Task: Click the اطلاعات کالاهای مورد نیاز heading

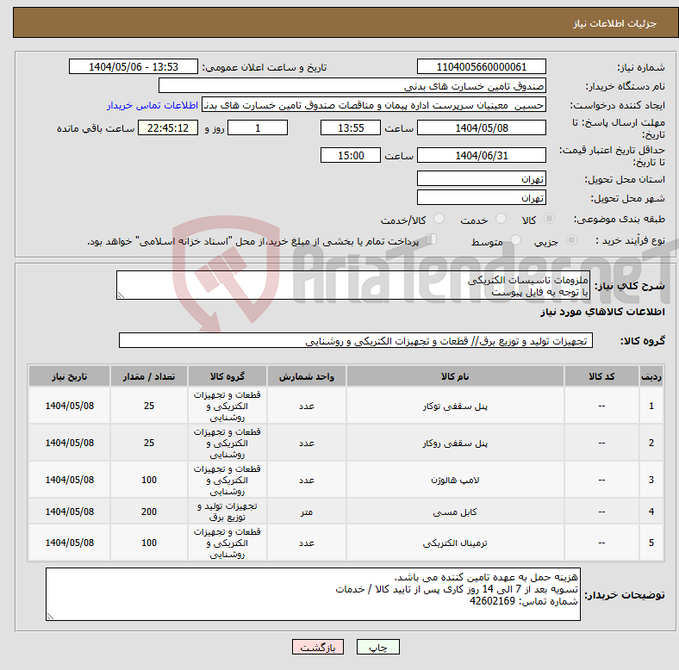Action: (x=602, y=312)
